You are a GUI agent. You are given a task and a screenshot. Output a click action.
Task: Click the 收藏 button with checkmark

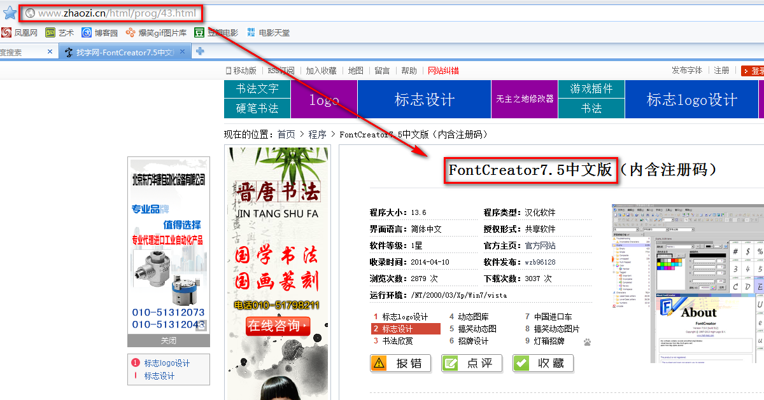coord(543,363)
